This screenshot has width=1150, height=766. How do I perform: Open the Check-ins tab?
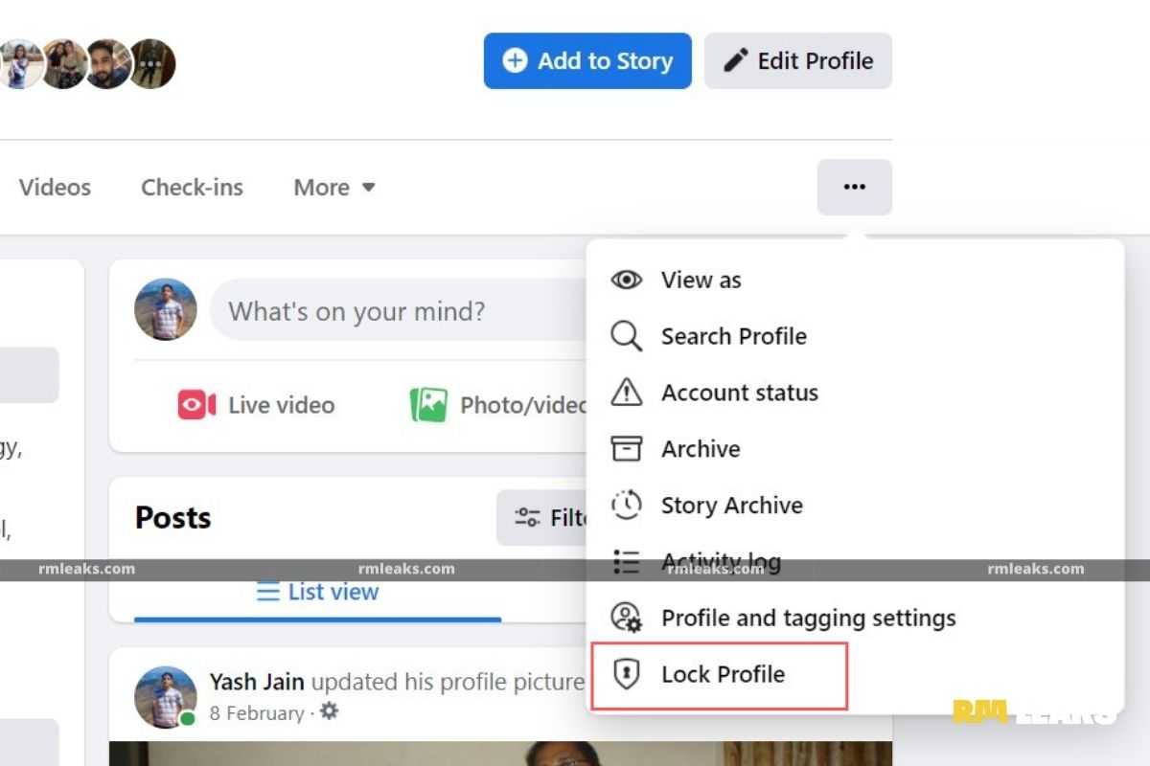(192, 187)
